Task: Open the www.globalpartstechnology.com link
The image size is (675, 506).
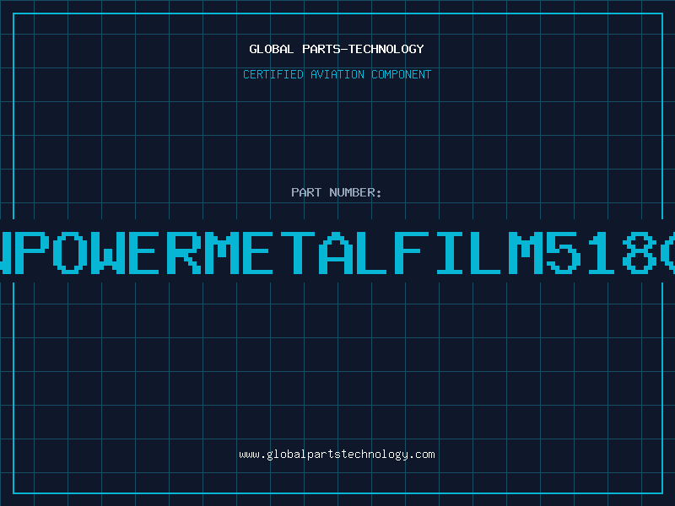Action: pos(337,455)
